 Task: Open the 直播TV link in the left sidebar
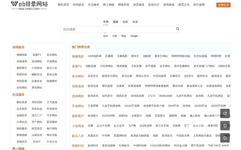[x=37, y=55]
